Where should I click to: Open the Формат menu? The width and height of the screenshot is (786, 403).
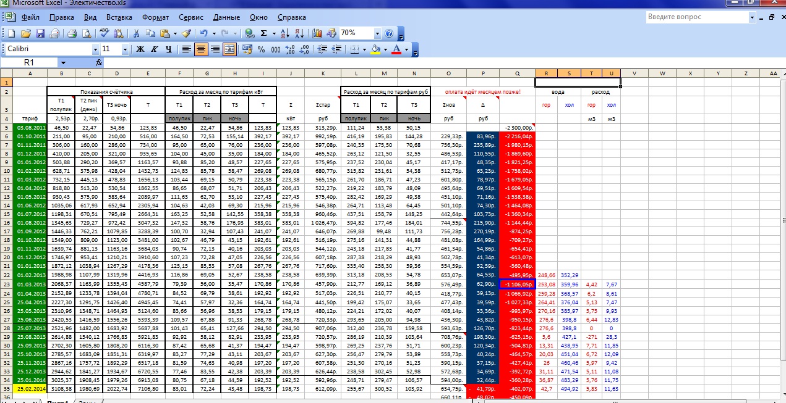155,17
